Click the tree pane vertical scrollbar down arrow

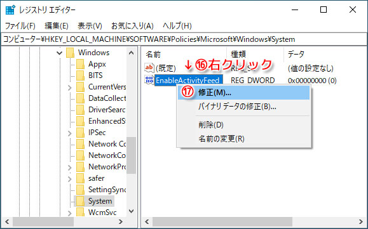point(132,211)
